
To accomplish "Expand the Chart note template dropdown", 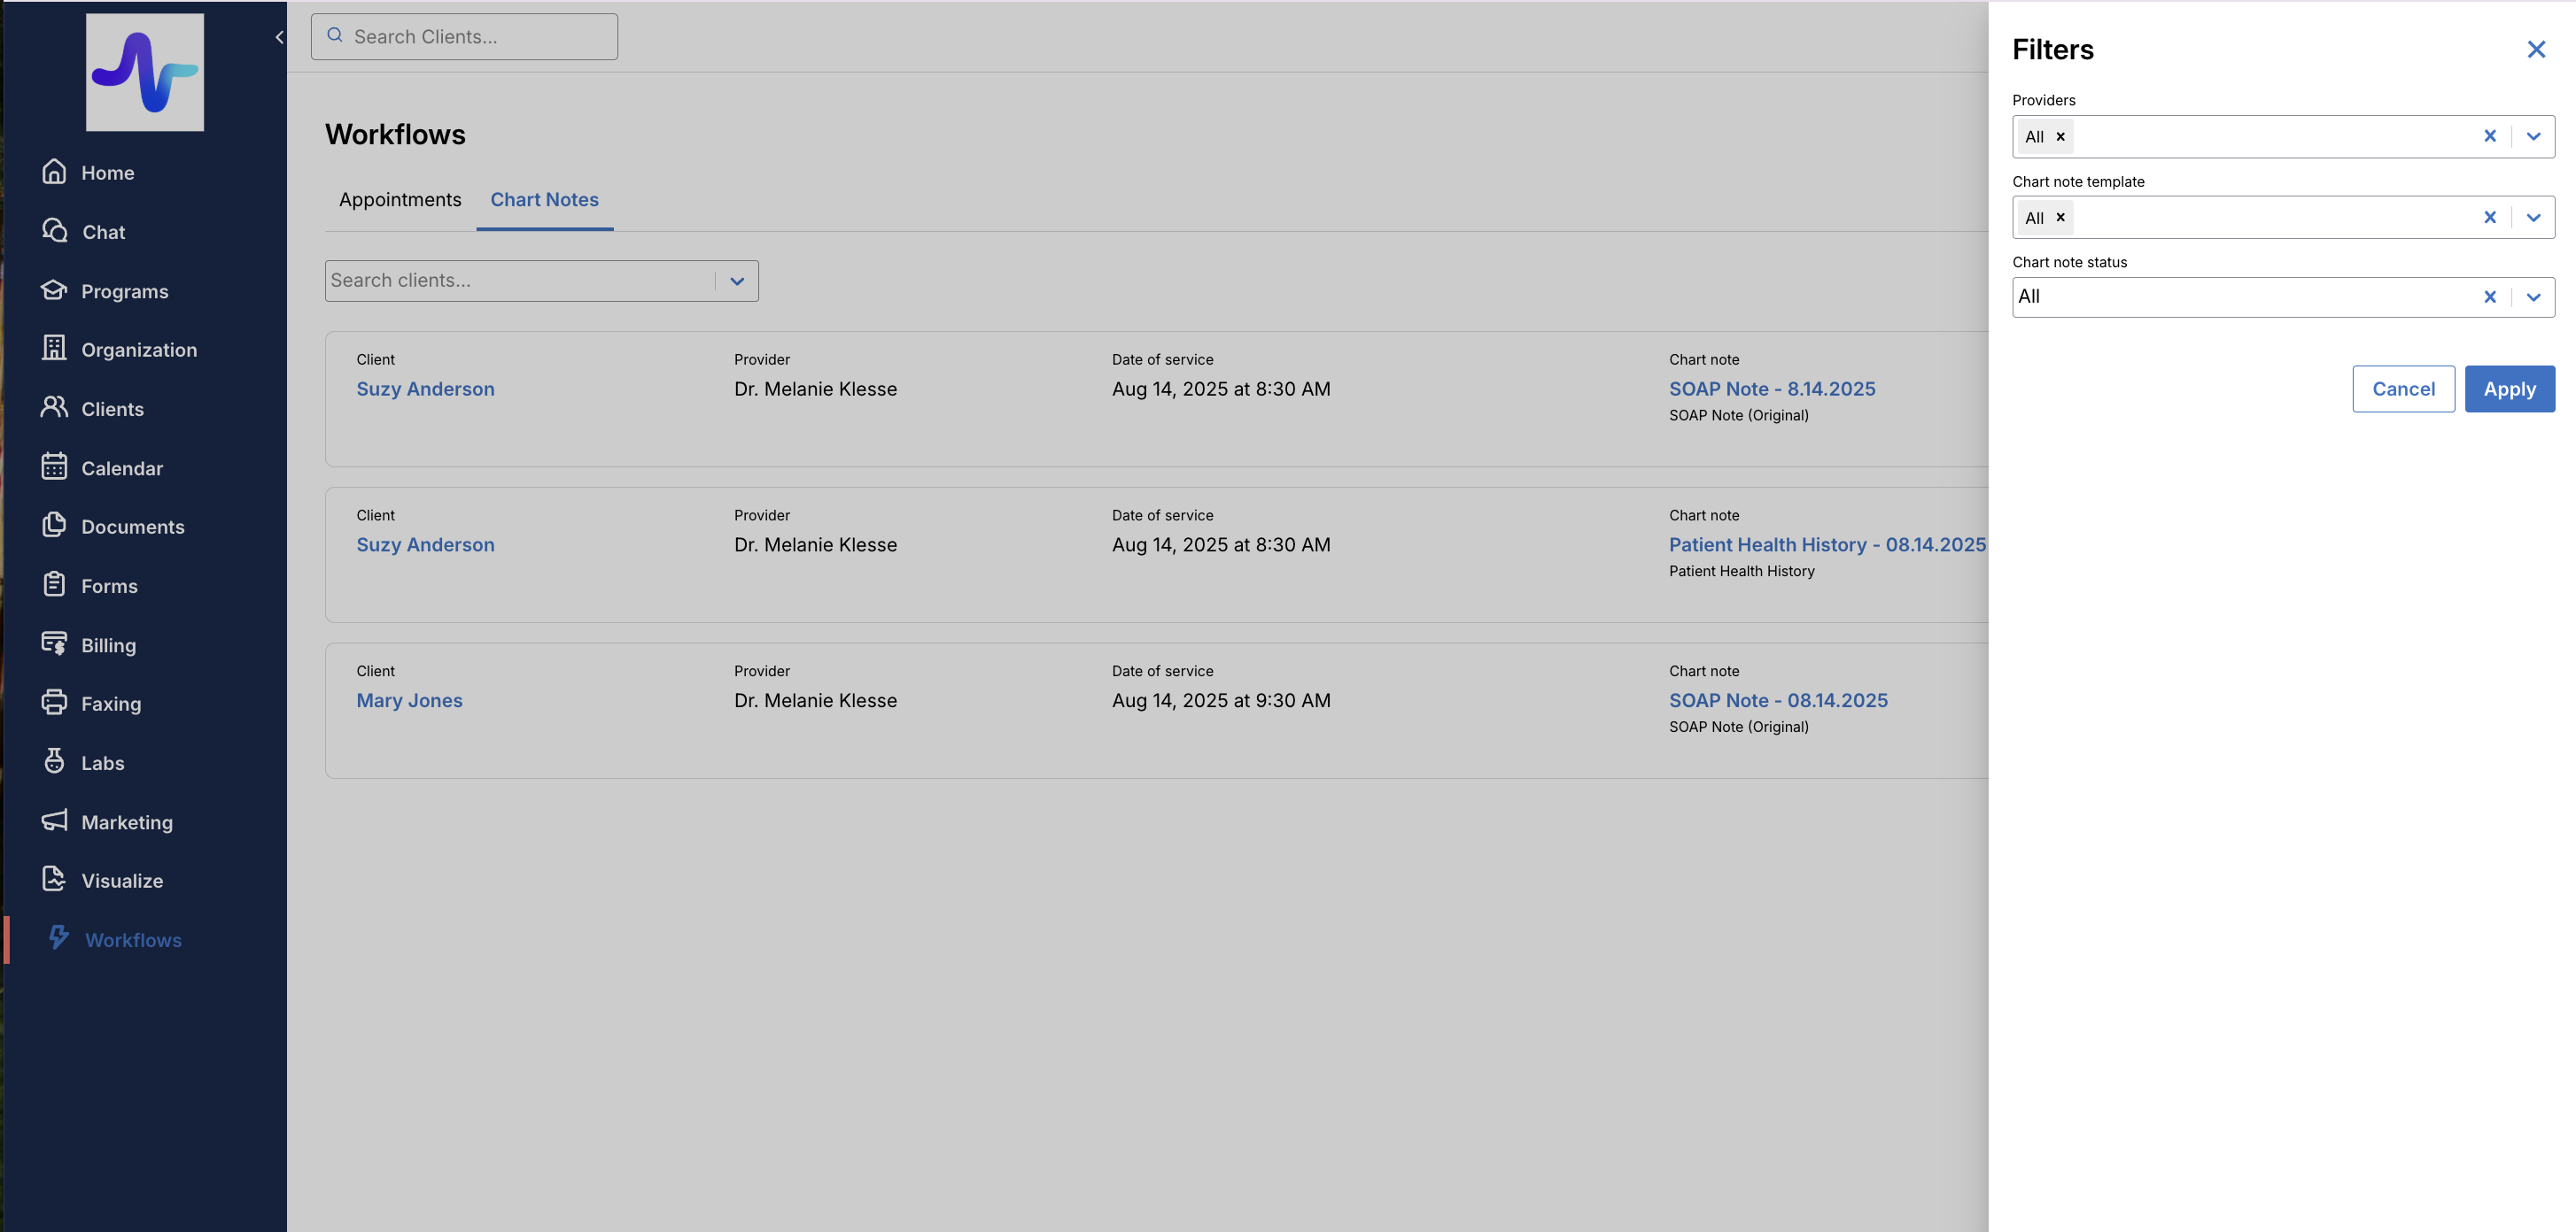I will click(2533, 217).
